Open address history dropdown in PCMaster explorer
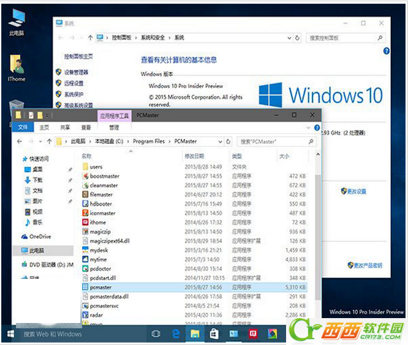This screenshot has height=345, width=408. point(220,142)
